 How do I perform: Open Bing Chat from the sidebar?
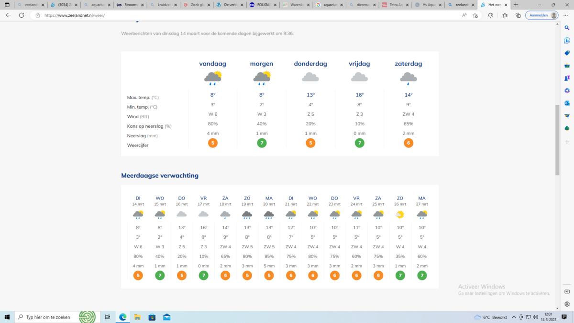[567, 41]
